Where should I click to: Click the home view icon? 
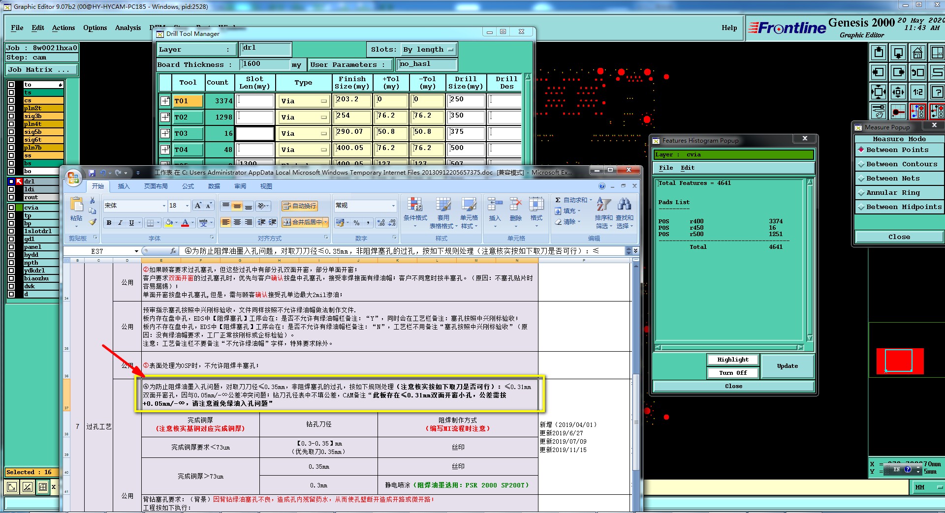pos(918,53)
